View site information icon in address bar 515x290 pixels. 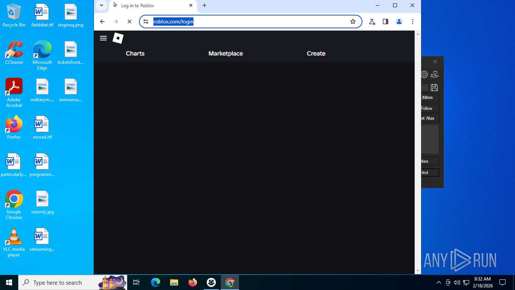(146, 22)
